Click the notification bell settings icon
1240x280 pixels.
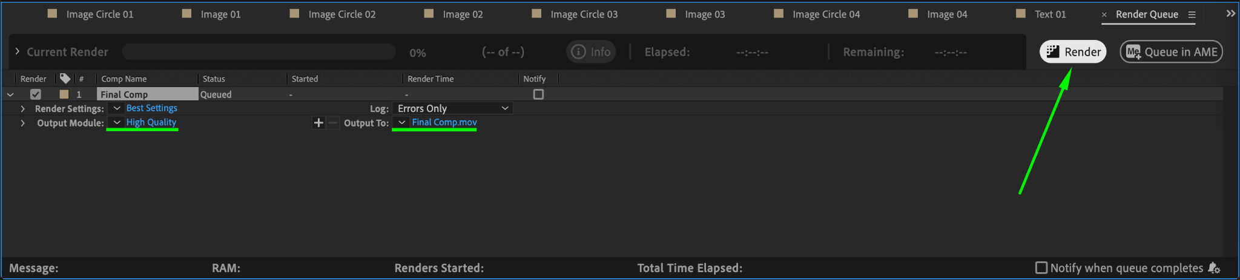(1214, 268)
